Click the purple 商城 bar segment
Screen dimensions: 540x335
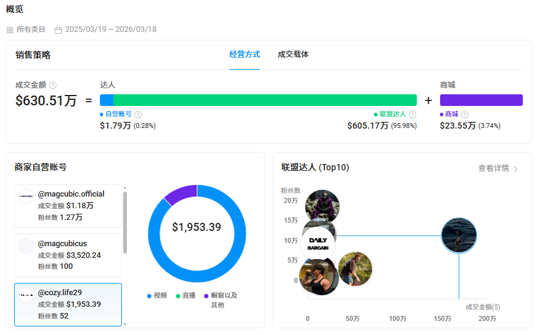click(x=481, y=100)
